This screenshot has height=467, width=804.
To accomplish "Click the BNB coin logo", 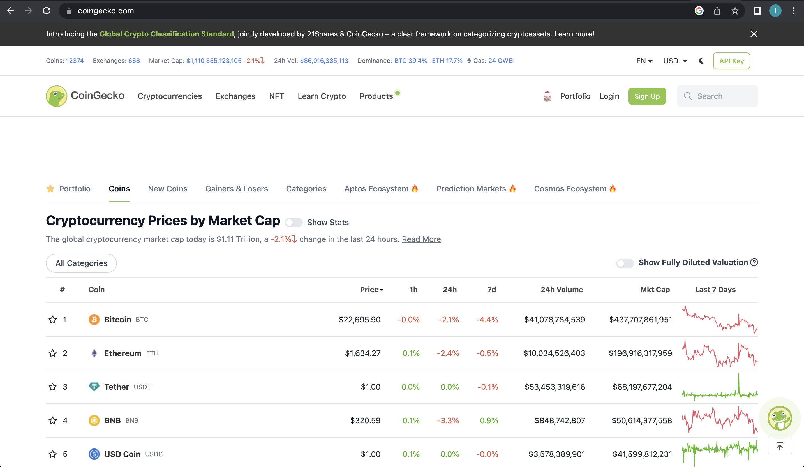I will (94, 420).
